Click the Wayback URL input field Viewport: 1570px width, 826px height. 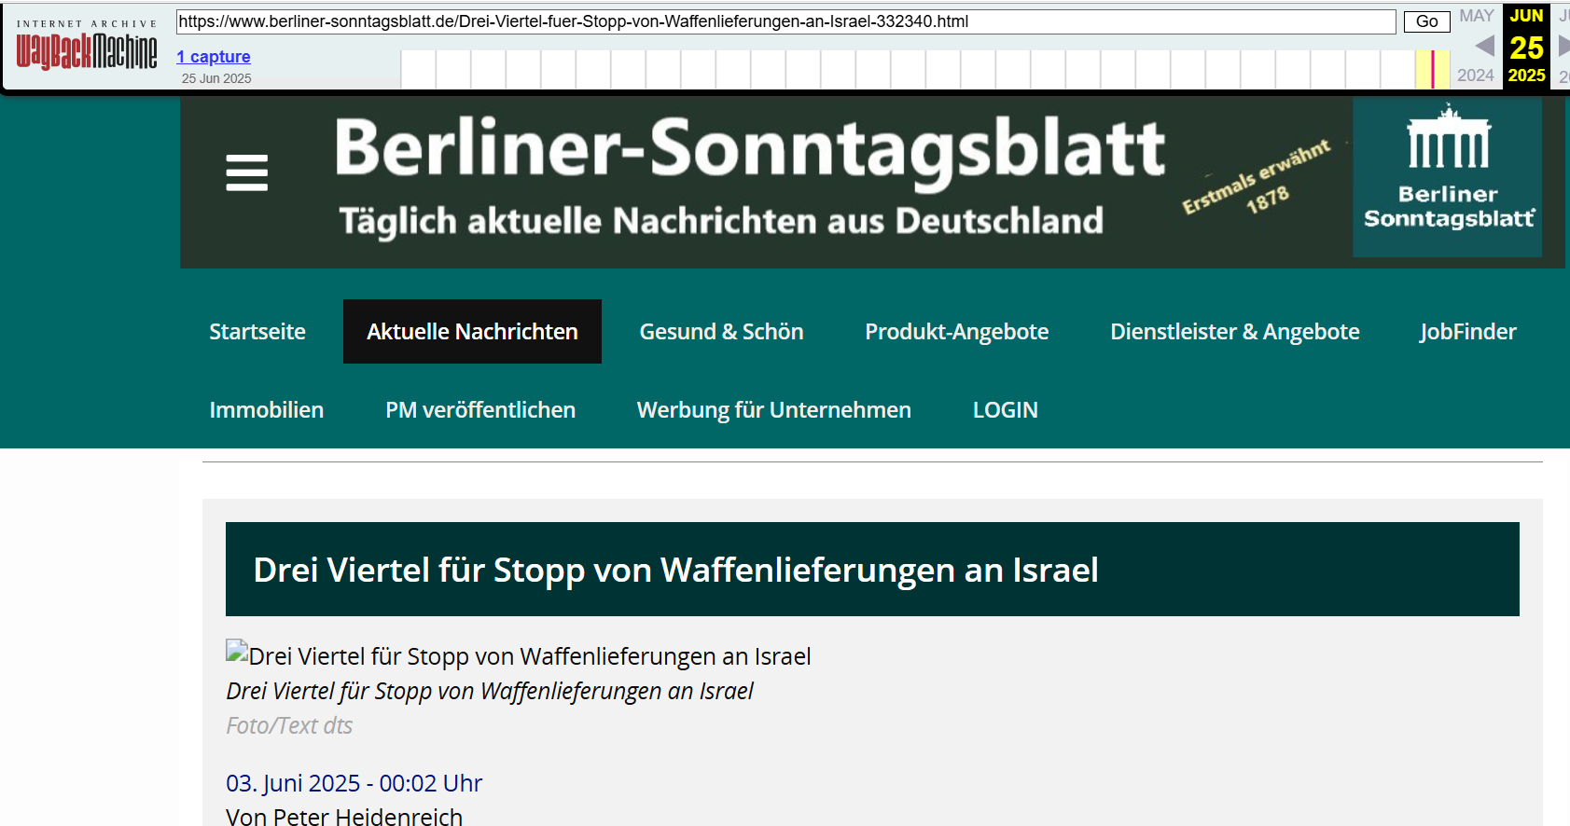[x=785, y=21]
